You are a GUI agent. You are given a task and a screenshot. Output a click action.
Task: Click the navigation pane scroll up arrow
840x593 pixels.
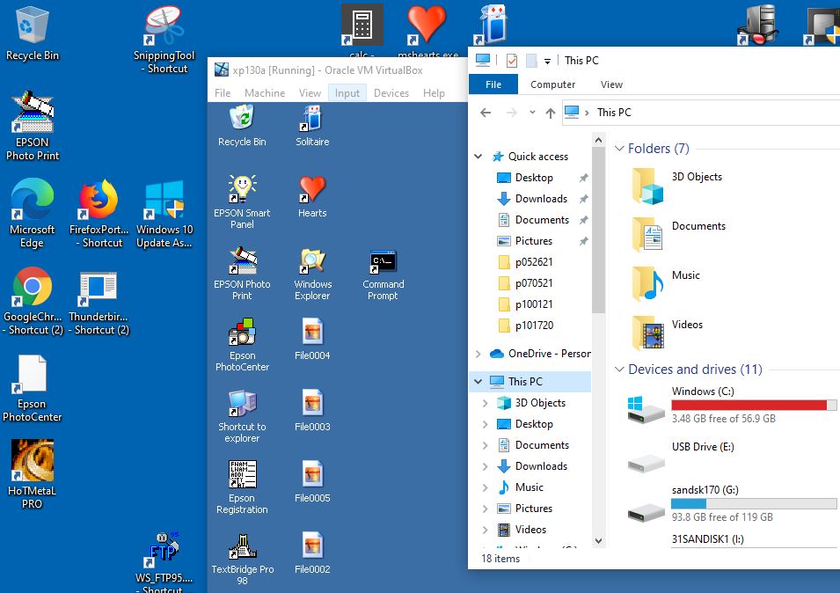coord(598,141)
